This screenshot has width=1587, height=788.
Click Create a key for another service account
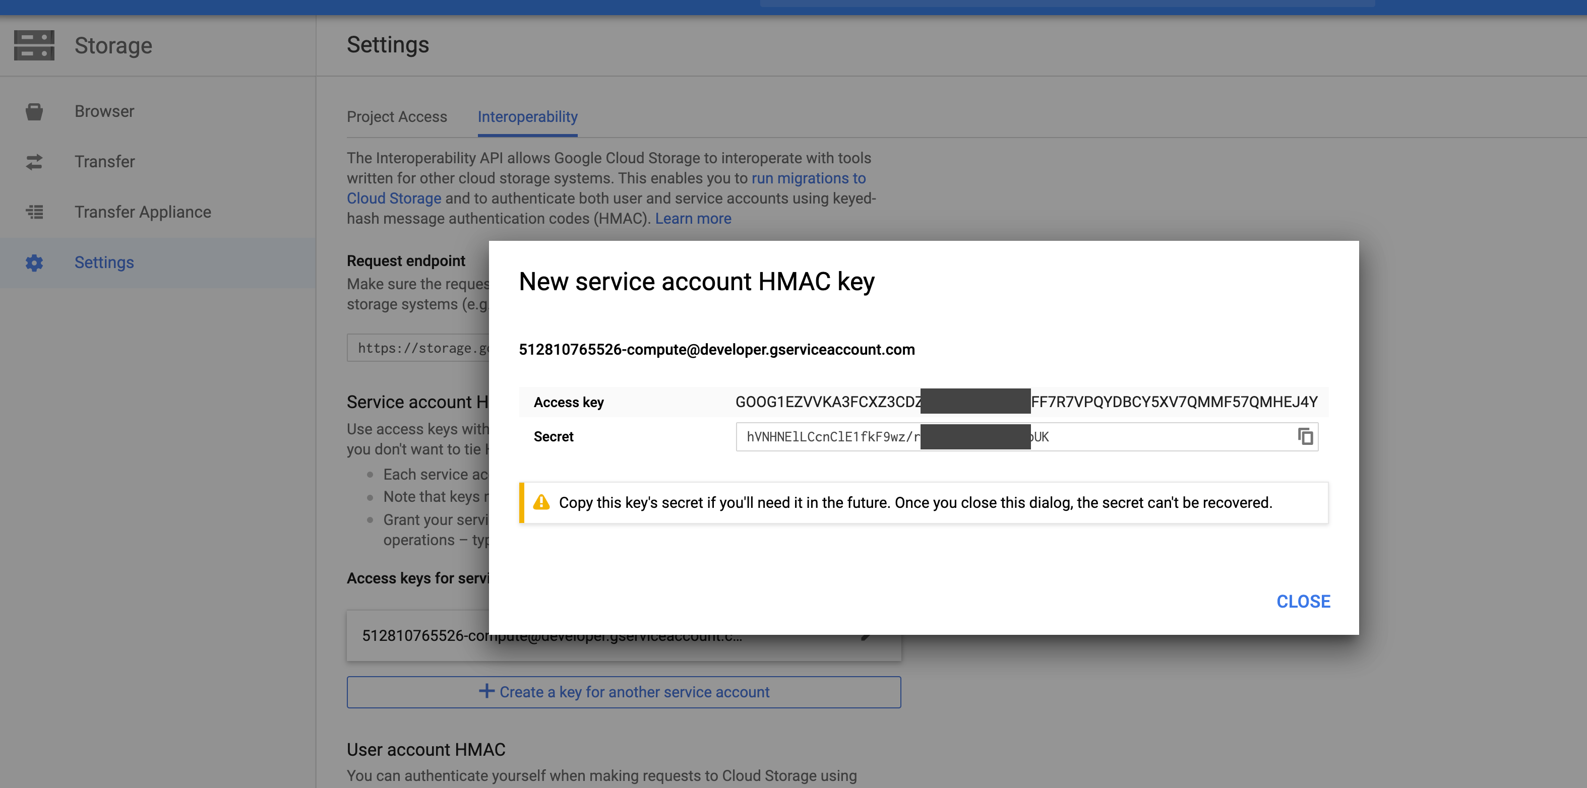pos(624,692)
